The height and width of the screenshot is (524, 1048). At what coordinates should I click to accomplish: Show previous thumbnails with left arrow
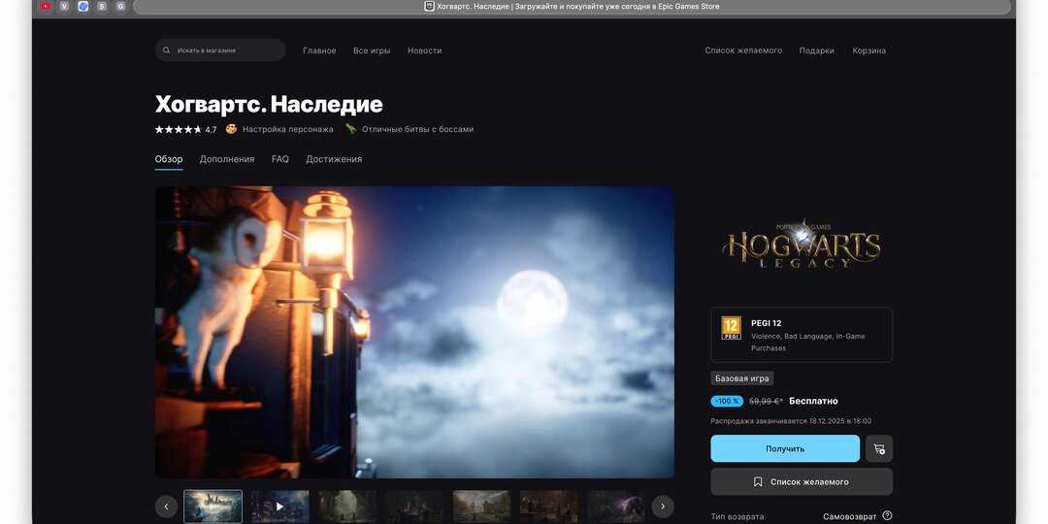[x=167, y=507]
